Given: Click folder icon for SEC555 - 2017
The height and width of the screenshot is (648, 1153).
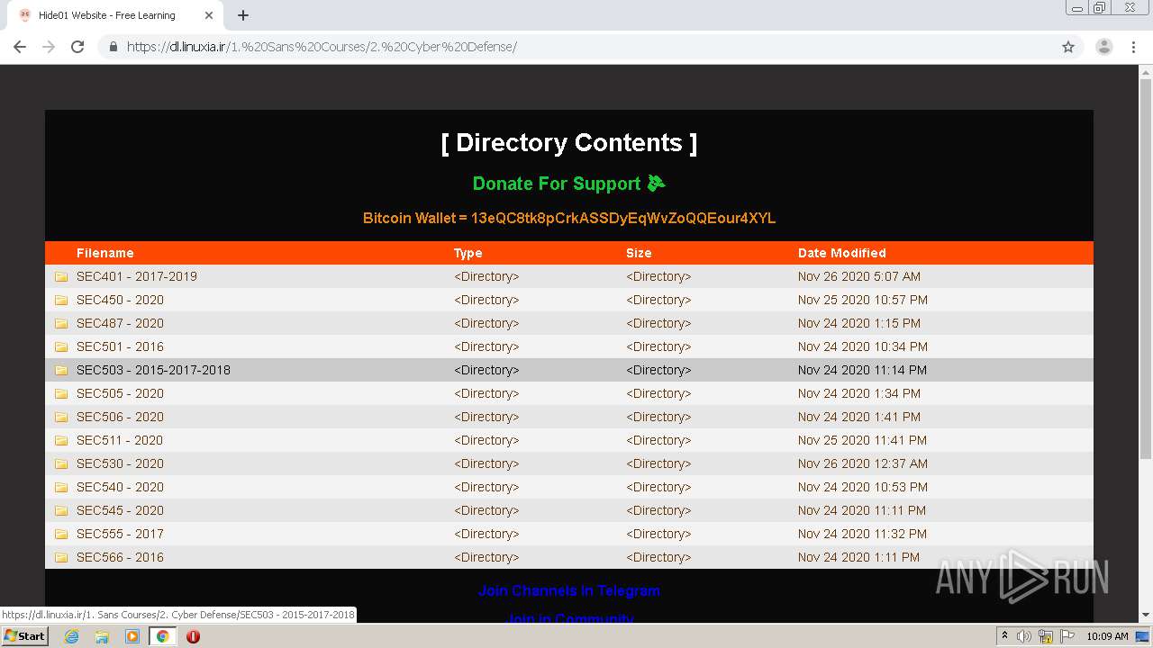Looking at the screenshot, I should pyautogui.click(x=61, y=534).
